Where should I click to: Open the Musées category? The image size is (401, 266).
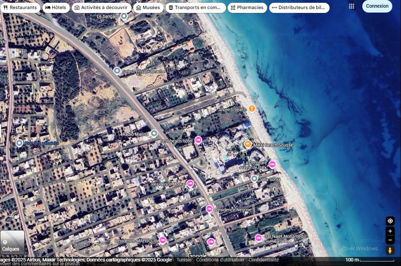tap(148, 7)
